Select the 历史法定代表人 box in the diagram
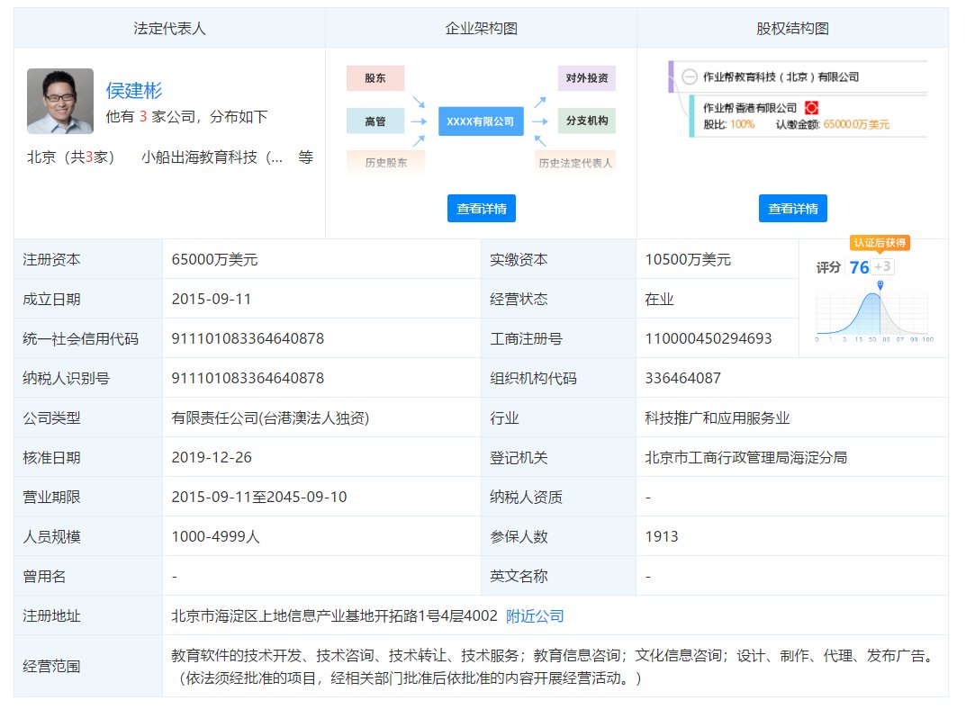The width and height of the screenshot is (966, 709). [575, 163]
